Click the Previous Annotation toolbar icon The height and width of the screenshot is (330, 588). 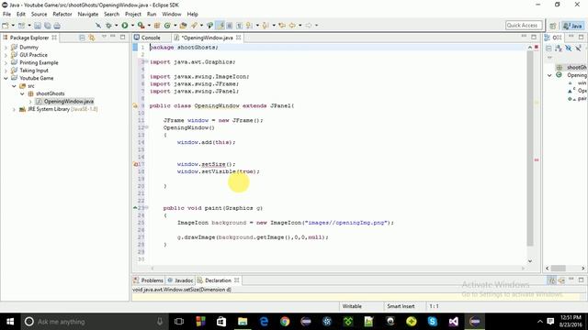coord(266,26)
